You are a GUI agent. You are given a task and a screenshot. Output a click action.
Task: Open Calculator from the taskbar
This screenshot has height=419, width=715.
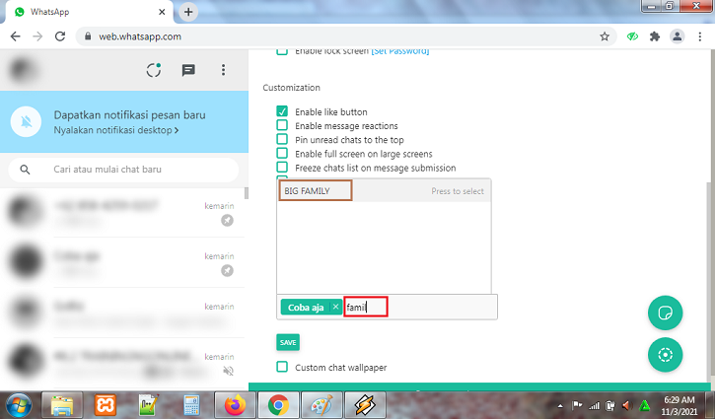(191, 405)
